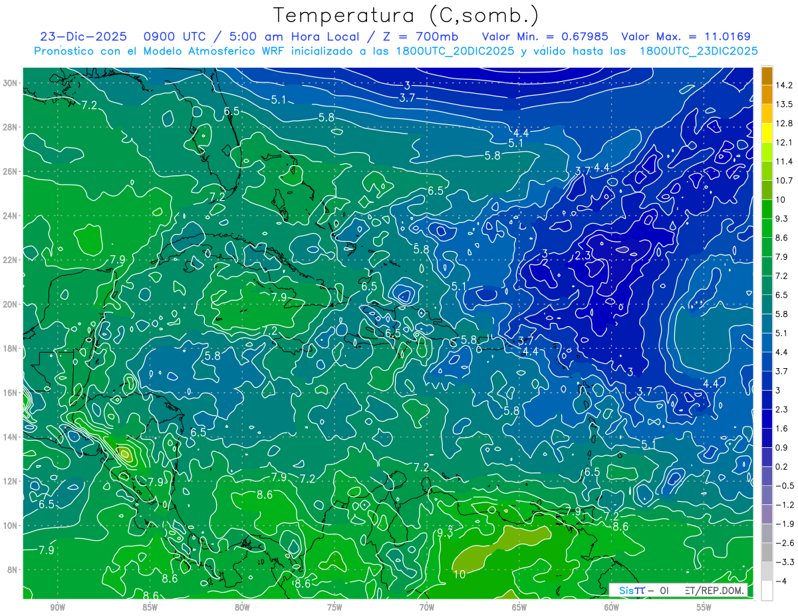798x616 pixels.
Task: Click the latitude axis label "18N"
Action: point(11,348)
